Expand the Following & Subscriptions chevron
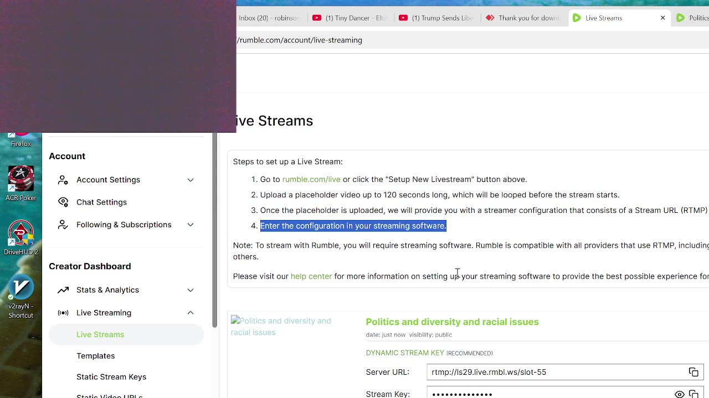 tap(191, 224)
